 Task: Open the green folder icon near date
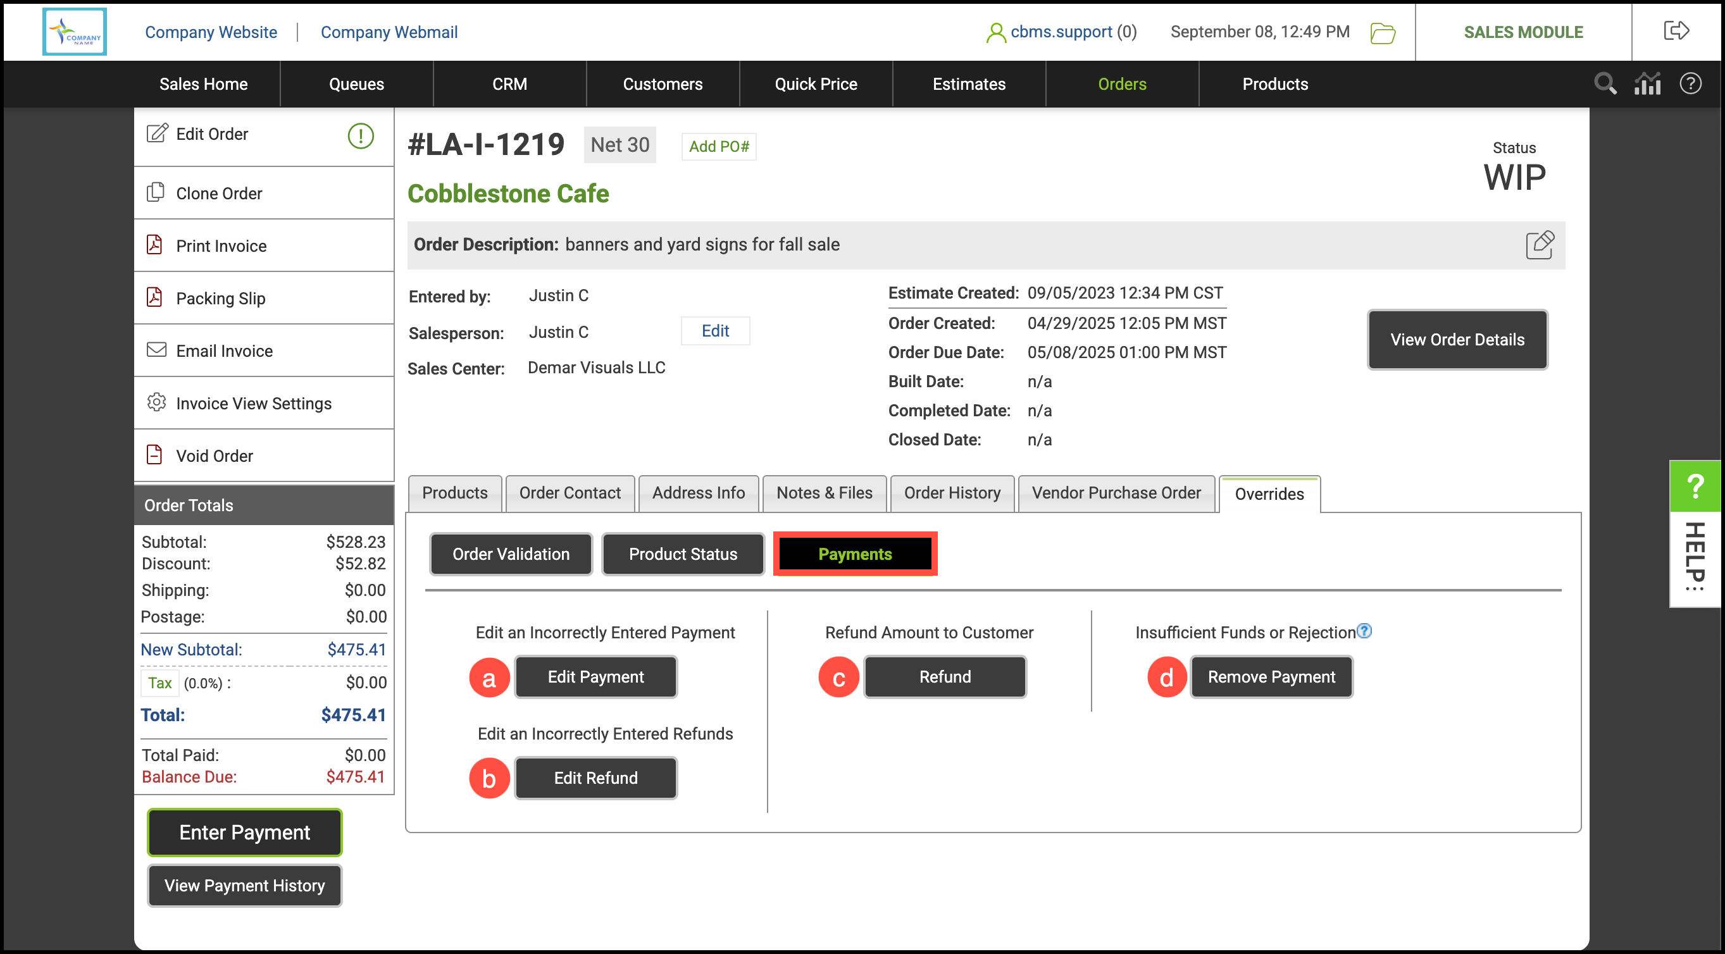[1382, 33]
